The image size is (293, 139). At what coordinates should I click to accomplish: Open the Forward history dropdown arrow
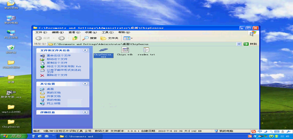68,38
